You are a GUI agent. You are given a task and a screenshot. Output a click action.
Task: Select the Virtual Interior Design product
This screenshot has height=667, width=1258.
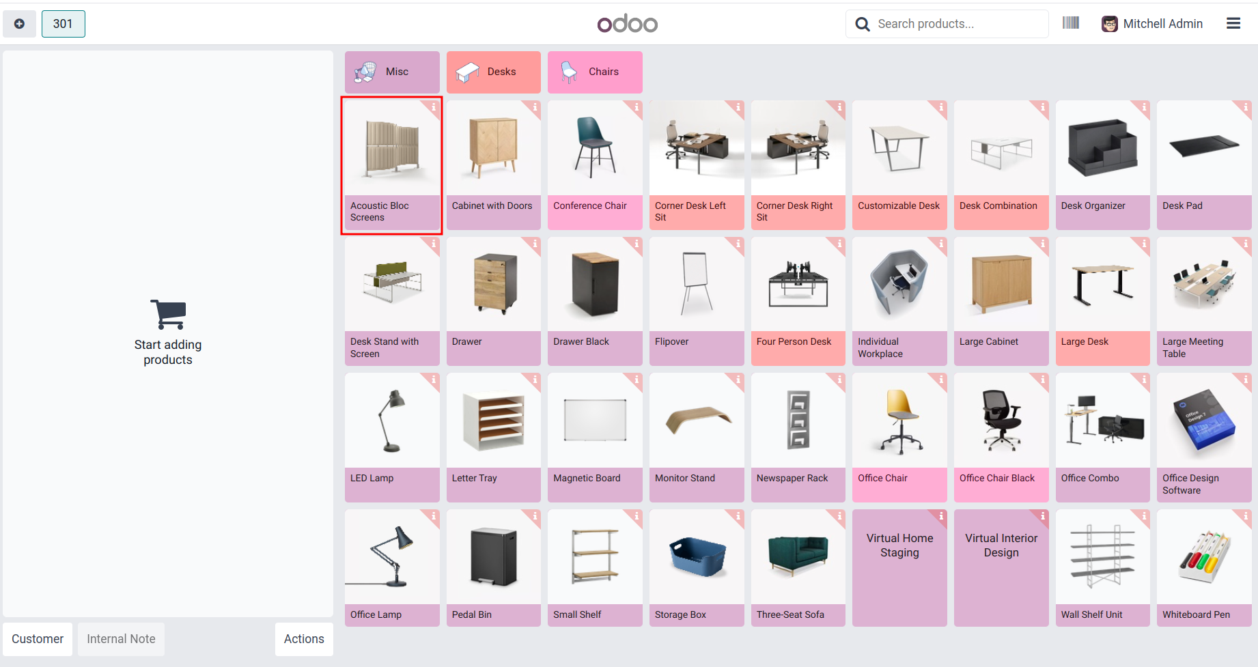[1001, 567]
